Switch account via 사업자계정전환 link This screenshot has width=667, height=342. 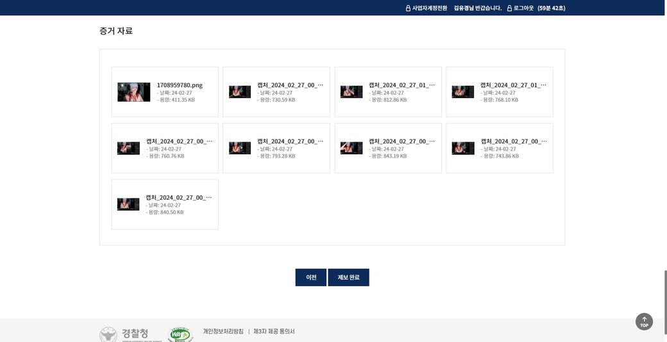pyautogui.click(x=430, y=8)
